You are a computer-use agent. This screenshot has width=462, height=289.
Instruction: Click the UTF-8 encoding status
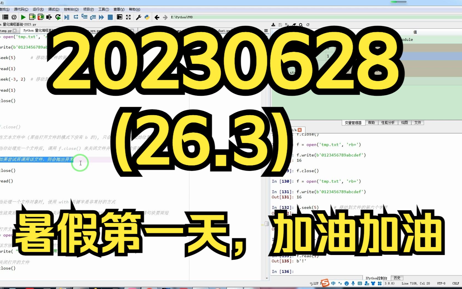[441, 283]
